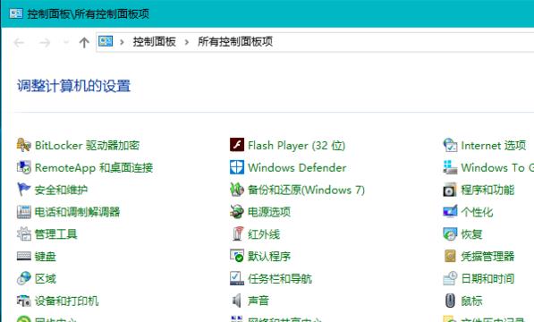The width and height of the screenshot is (534, 322).
Task: Click the title bar control panel icon
Action: pos(16,13)
